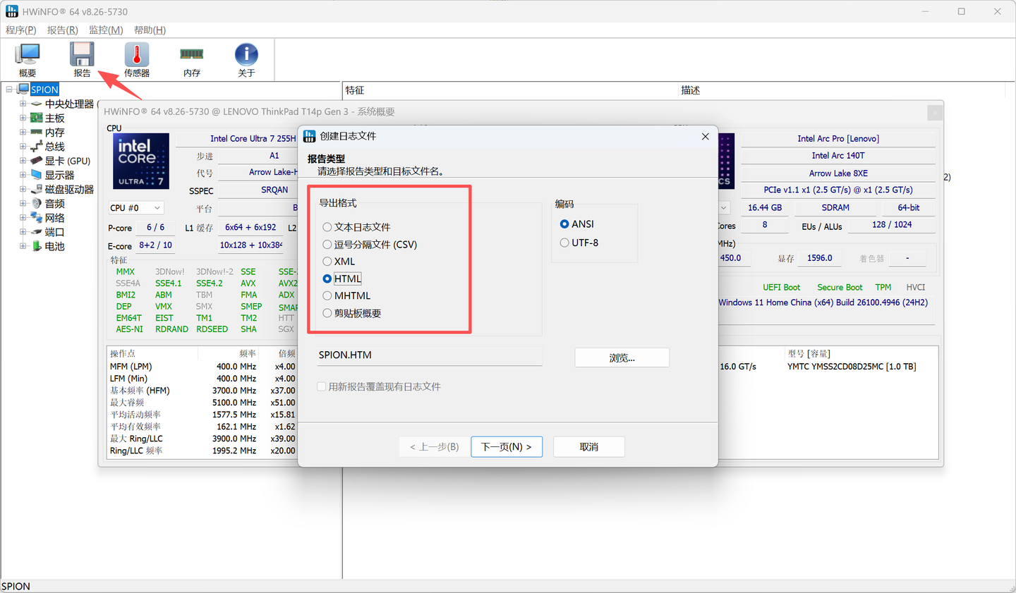Collapse the SPION root tree node
Image resolution: width=1016 pixels, height=593 pixels.
(9, 90)
